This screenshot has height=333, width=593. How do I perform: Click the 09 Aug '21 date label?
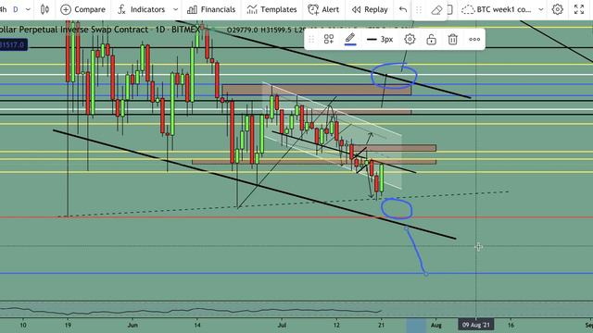(475, 325)
